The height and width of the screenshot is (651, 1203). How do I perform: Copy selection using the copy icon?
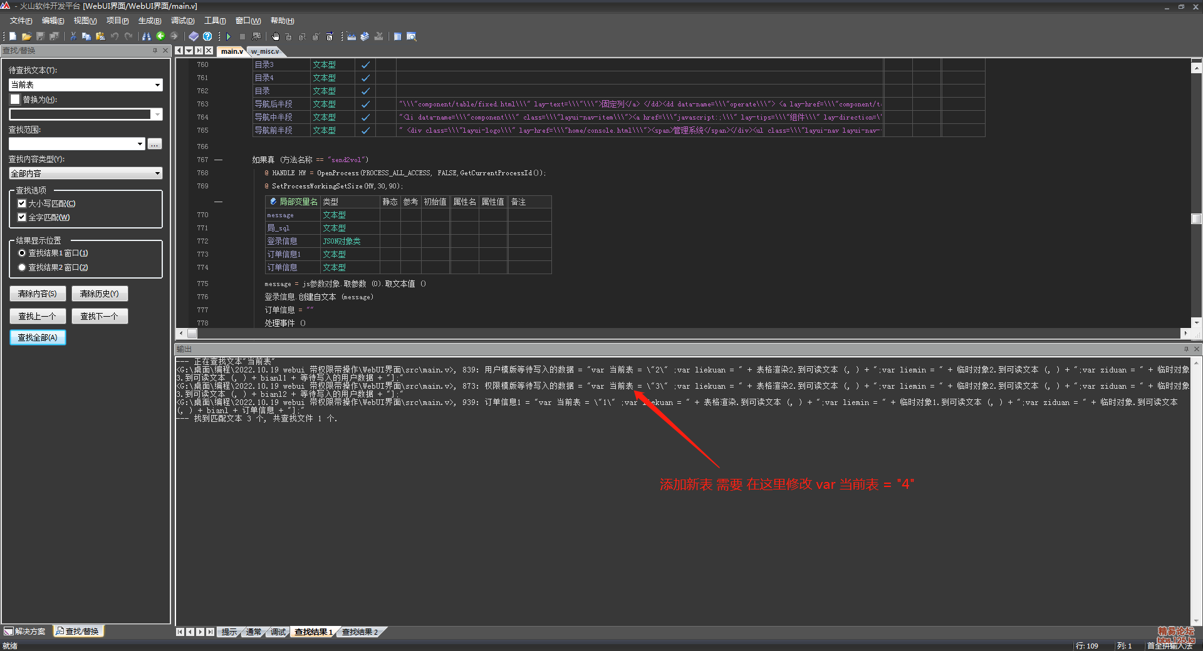(x=86, y=36)
